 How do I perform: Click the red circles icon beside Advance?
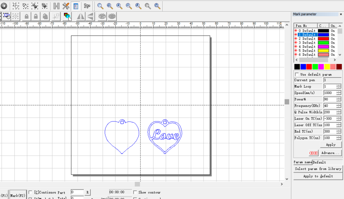click(313, 153)
